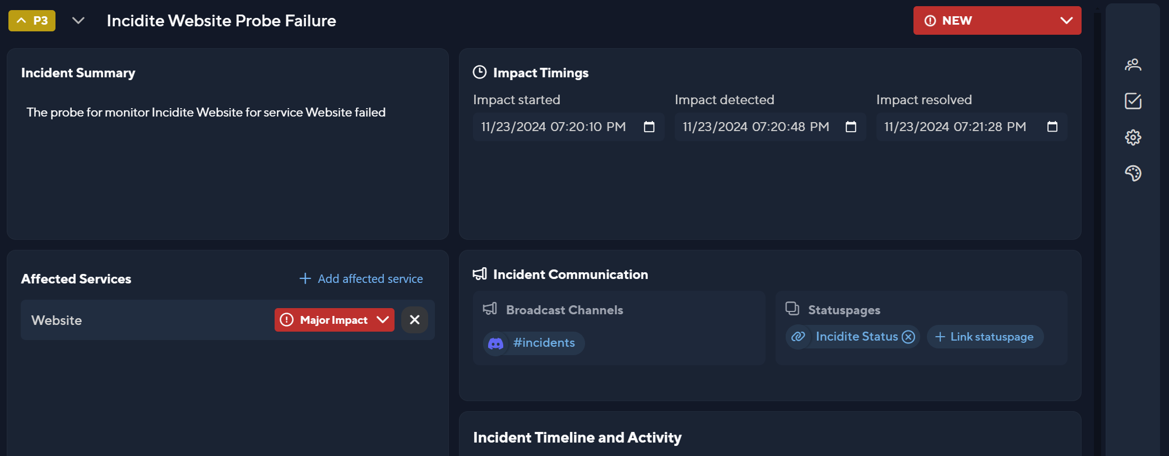Click Add affected service
The height and width of the screenshot is (456, 1169).
pyautogui.click(x=361, y=278)
